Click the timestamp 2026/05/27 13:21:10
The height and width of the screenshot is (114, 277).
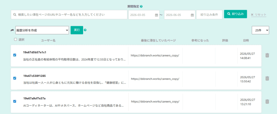247,102
